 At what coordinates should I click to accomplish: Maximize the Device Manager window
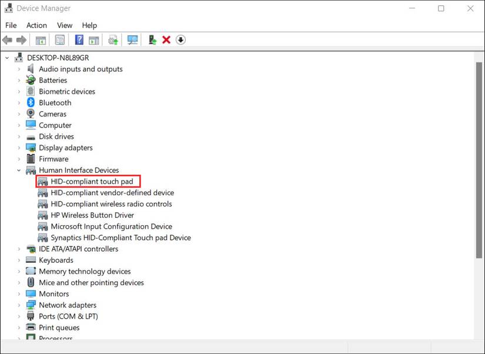coord(441,8)
